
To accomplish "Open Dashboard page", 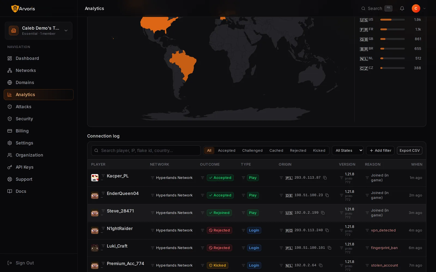I will point(38,58).
